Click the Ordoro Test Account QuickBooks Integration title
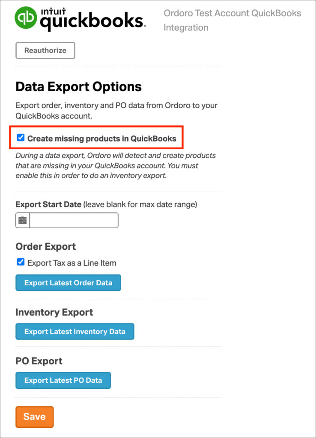The image size is (316, 438). coord(232,21)
